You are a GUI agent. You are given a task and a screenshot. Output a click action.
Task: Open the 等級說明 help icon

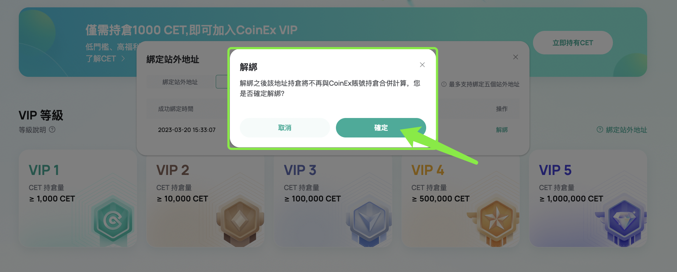tap(52, 129)
